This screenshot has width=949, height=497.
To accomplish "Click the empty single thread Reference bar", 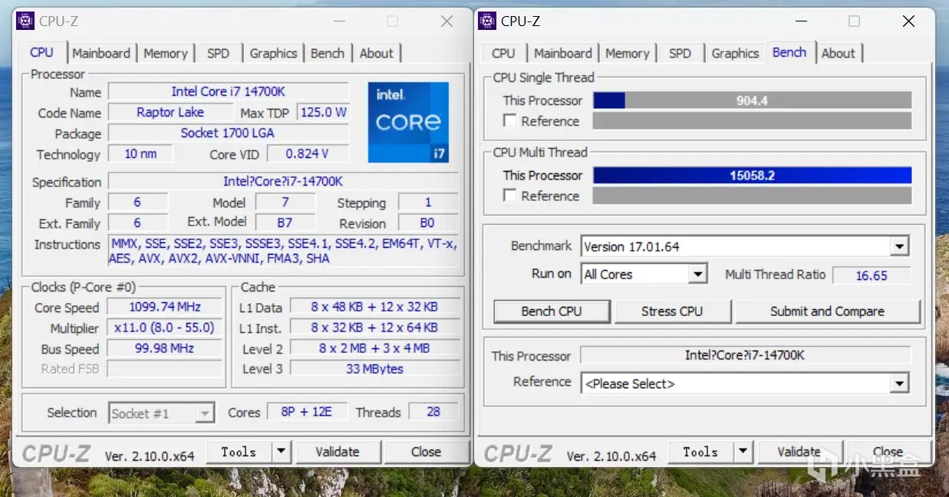I will 752,121.
